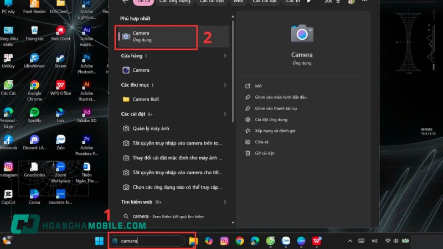The width and height of the screenshot is (443, 249).
Task: Switch to 'Các cài đặt' search tab
Action: pos(265,2)
